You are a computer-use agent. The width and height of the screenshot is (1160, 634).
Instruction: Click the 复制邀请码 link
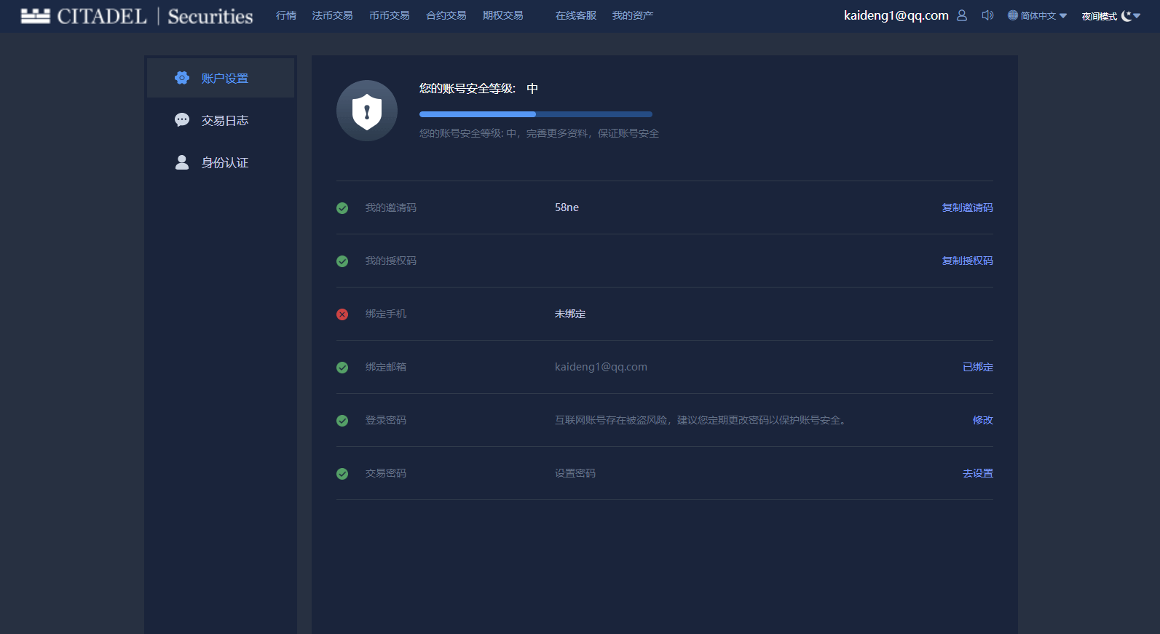point(968,207)
